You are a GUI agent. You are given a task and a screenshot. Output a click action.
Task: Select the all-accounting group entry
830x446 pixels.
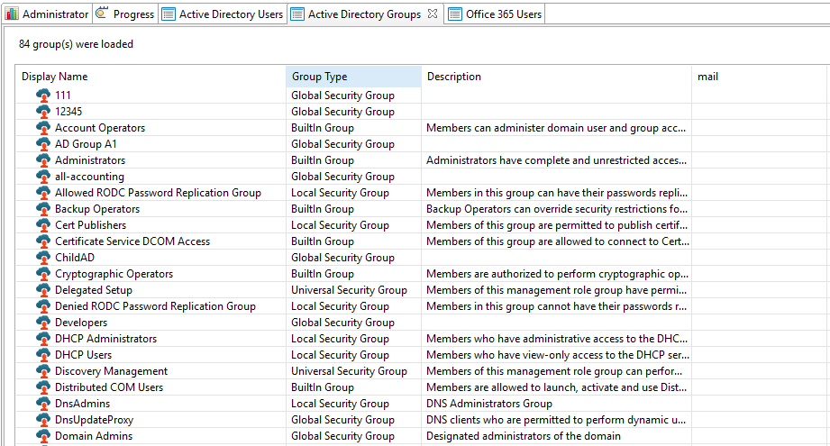pyautogui.click(x=89, y=177)
